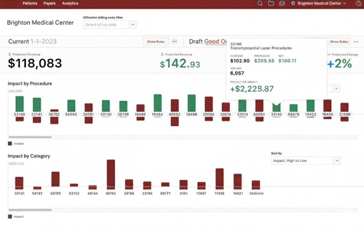Open the Payers menu item
This screenshot has width=364, height=227.
tap(49, 3)
